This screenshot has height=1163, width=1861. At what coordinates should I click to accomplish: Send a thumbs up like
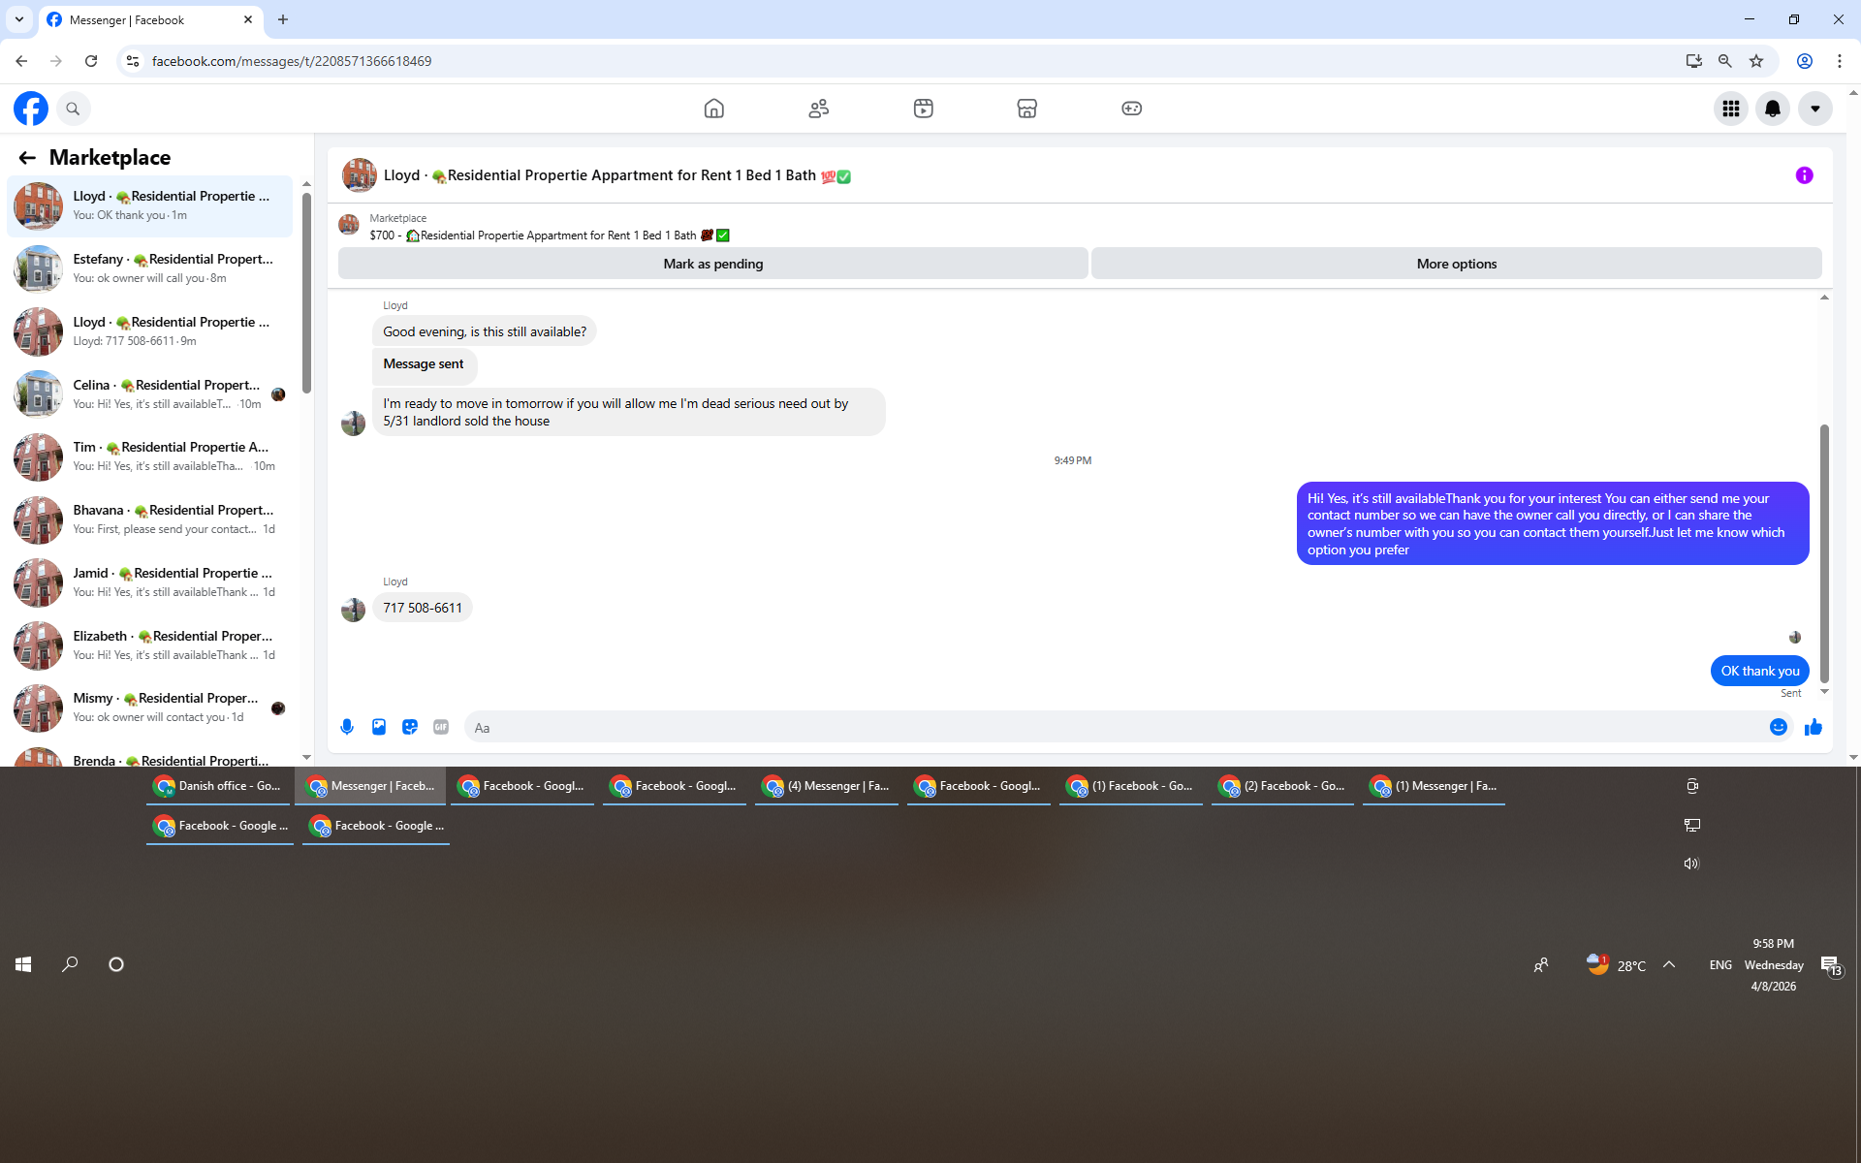(1813, 727)
